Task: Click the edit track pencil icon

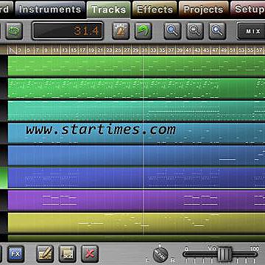Action: 45,254
